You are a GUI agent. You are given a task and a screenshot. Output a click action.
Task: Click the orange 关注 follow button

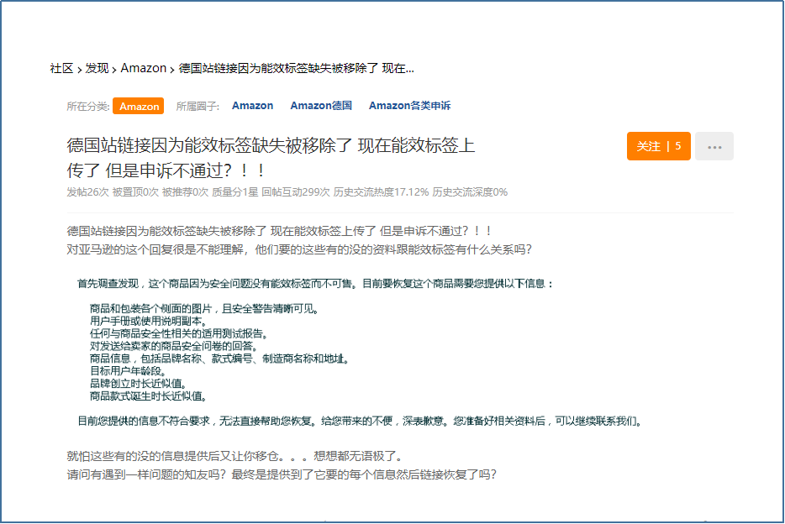(x=658, y=146)
